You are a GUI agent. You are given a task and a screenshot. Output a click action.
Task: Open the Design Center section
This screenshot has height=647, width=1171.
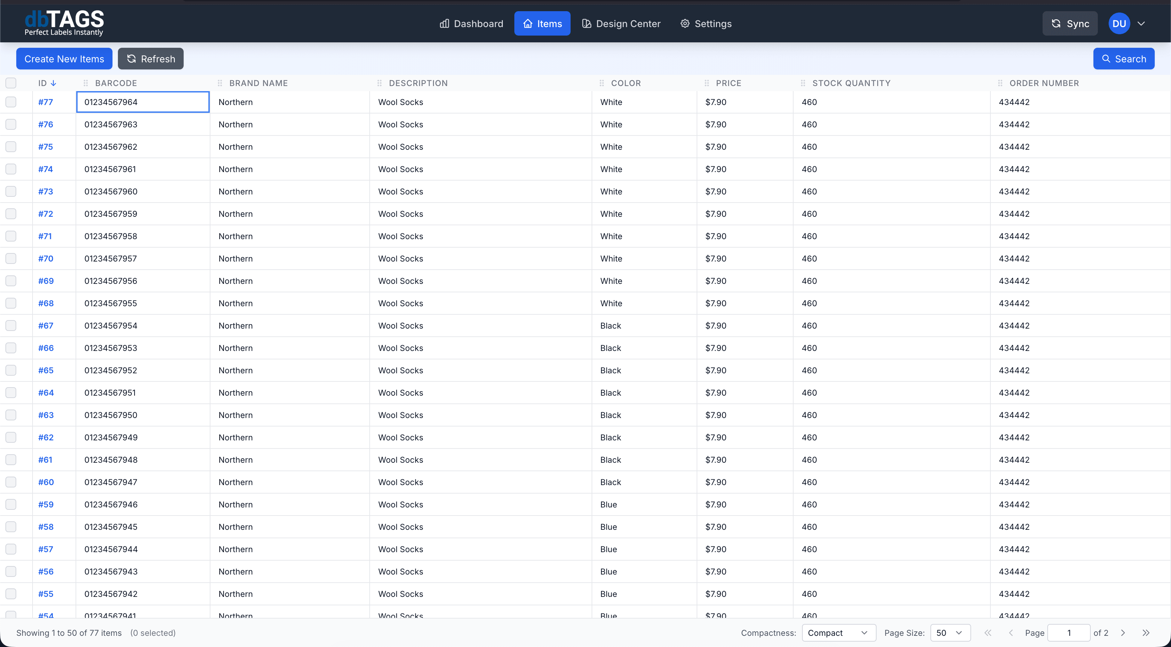pyautogui.click(x=621, y=24)
